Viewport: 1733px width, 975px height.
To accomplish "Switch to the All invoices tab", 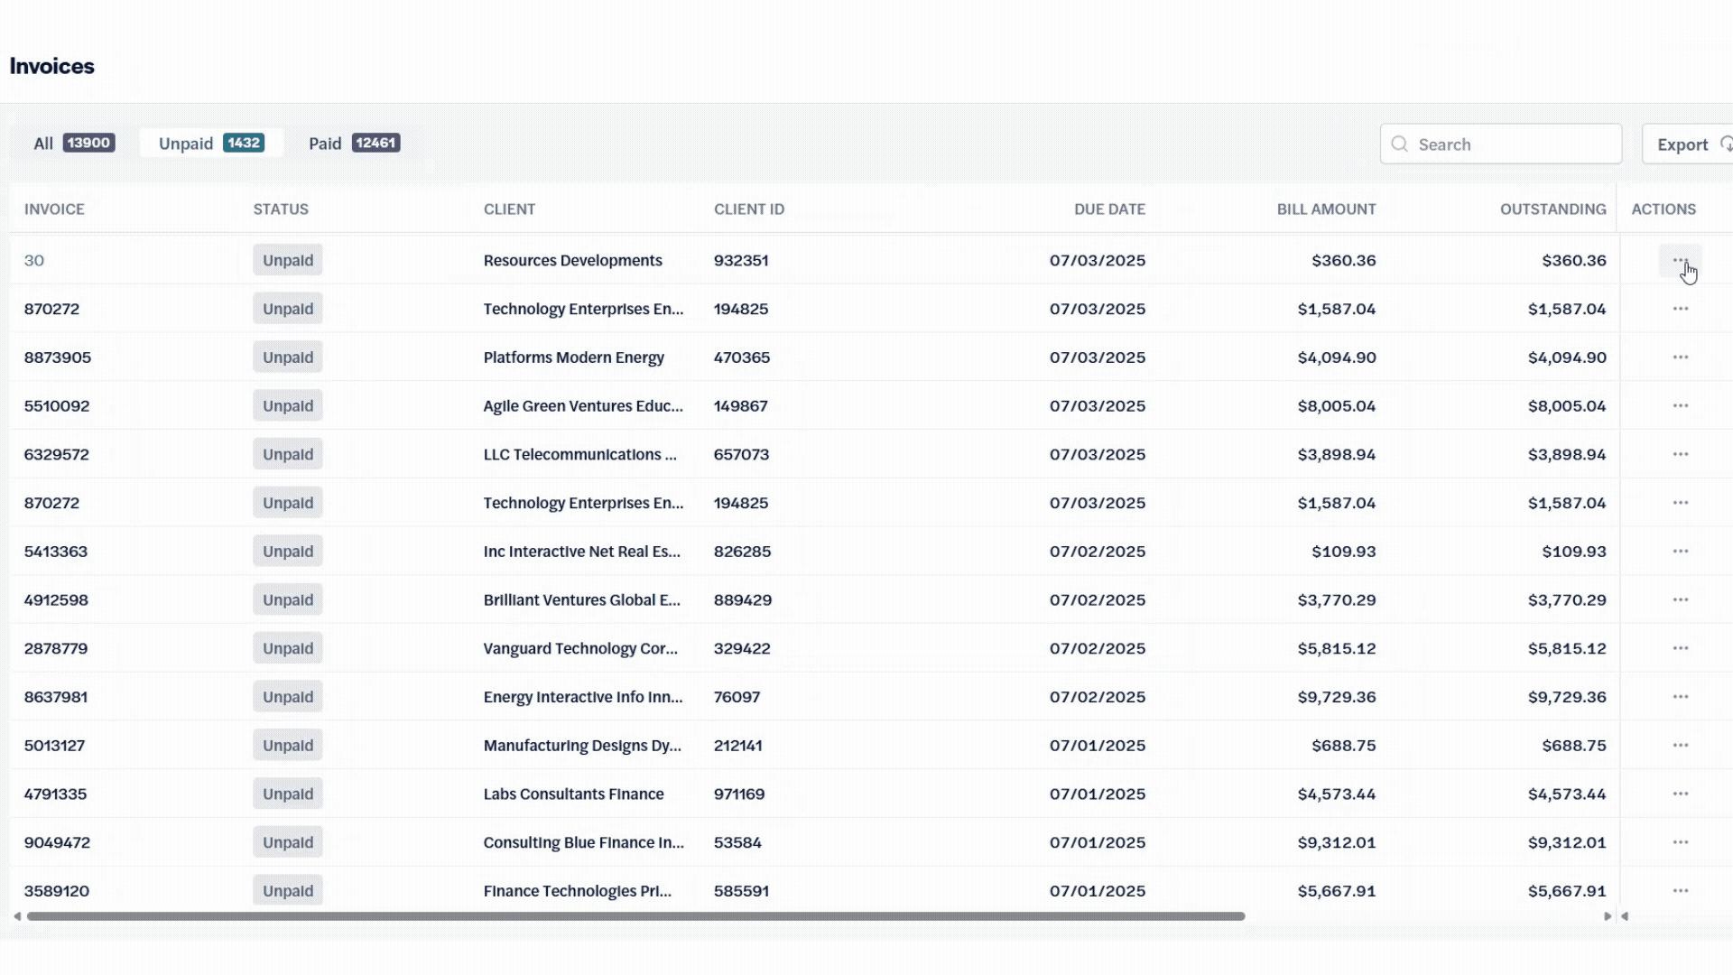I will click(74, 144).
